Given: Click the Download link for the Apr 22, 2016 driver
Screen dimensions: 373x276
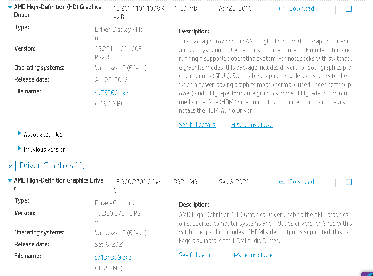Looking at the screenshot, I should (302, 8).
